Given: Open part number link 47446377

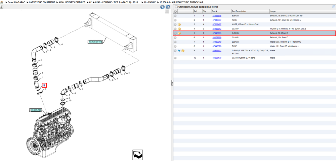Looking at the screenshot, I should click(217, 20).
